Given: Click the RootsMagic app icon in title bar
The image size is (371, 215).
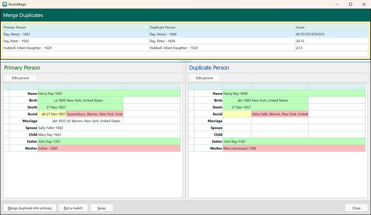Looking at the screenshot, I should pos(5,4).
